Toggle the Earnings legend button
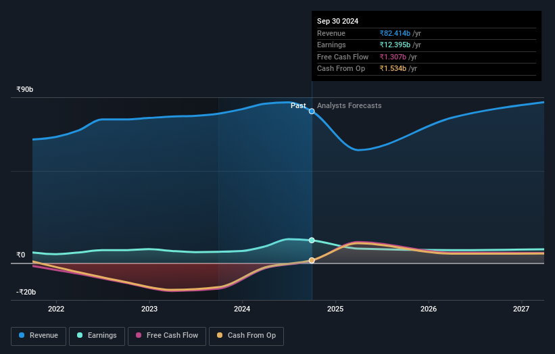Screen dimensions: 555x354 [x=97, y=336]
